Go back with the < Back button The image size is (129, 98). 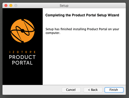(93, 90)
